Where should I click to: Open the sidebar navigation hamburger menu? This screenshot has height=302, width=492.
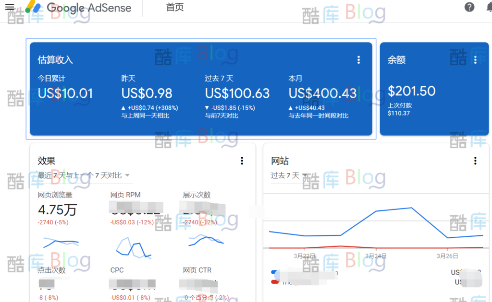click(x=9, y=7)
